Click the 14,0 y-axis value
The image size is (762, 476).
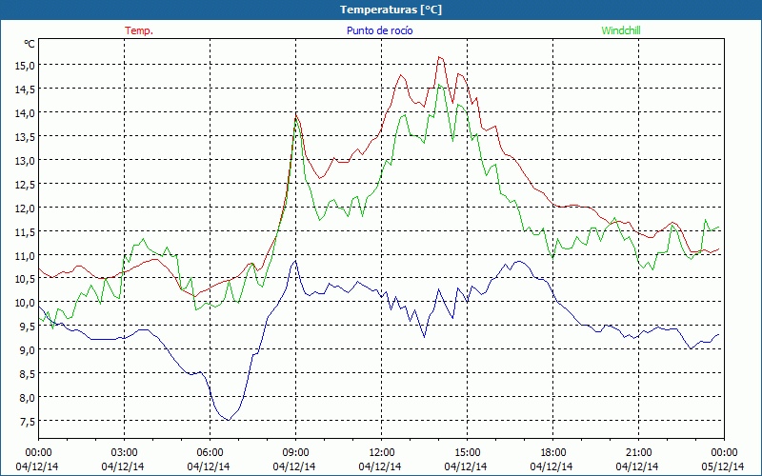(25, 112)
